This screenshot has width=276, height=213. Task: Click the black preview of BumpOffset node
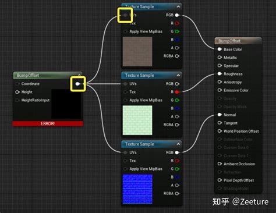tap(66, 104)
